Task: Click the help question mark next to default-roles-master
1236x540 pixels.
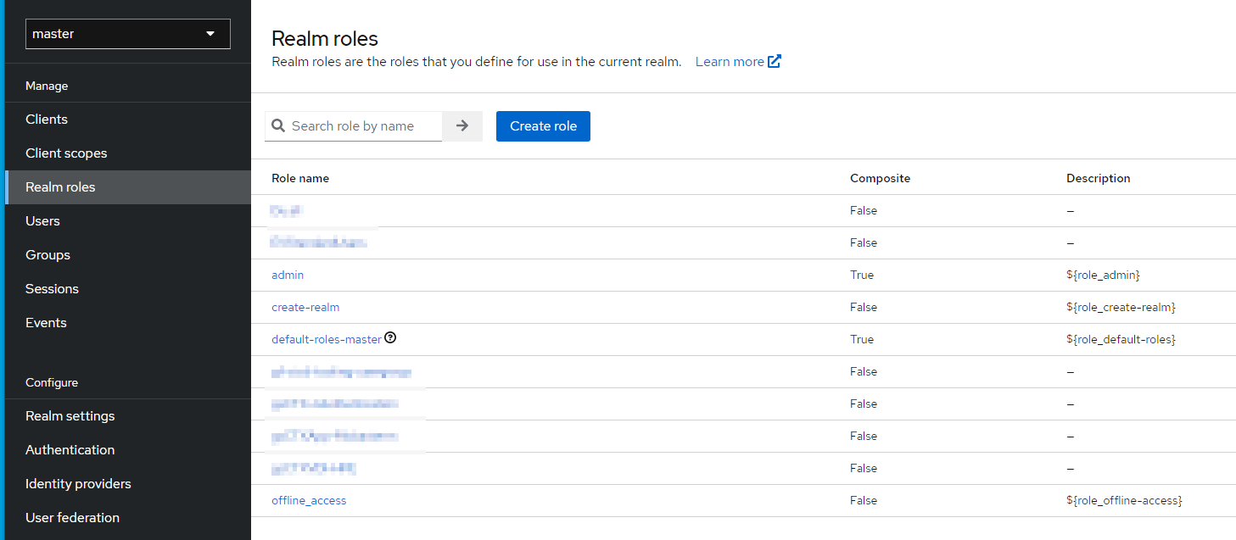Action: click(390, 337)
